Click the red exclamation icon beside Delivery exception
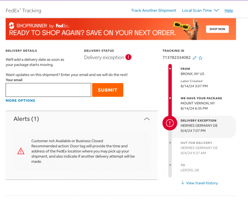Image resolution: width=248 pixels, height=200 pixels. 128,57
